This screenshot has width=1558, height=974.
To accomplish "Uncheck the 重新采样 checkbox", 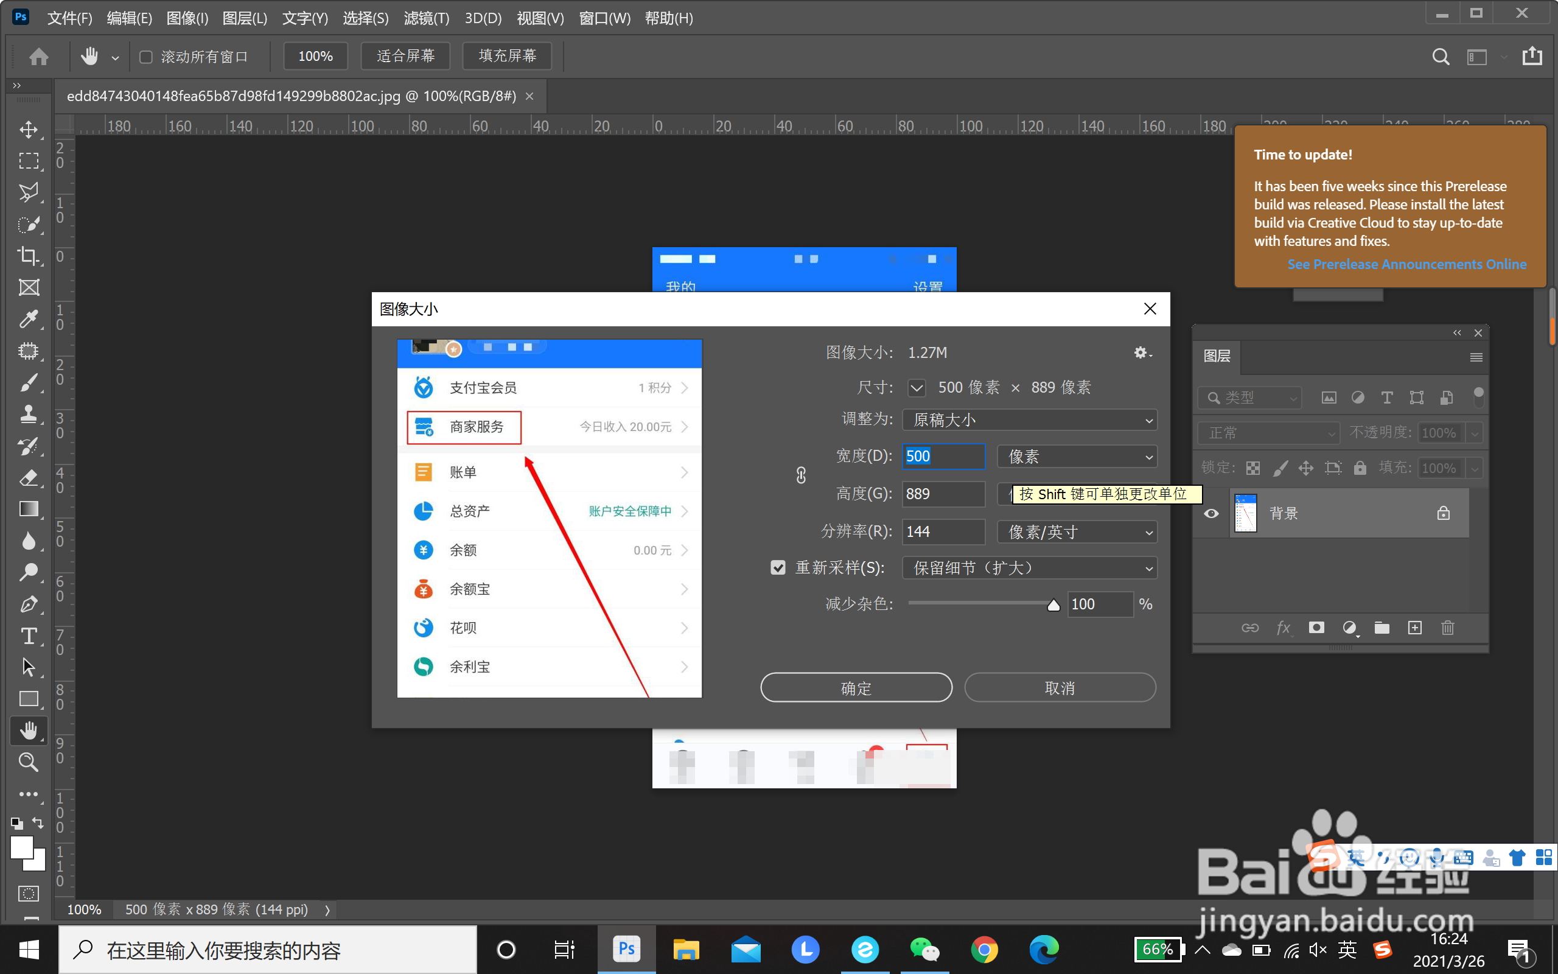I will pos(778,567).
